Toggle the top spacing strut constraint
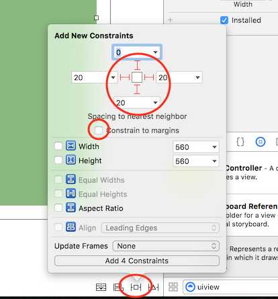This screenshot has width=278, height=299. pyautogui.click(x=137, y=65)
